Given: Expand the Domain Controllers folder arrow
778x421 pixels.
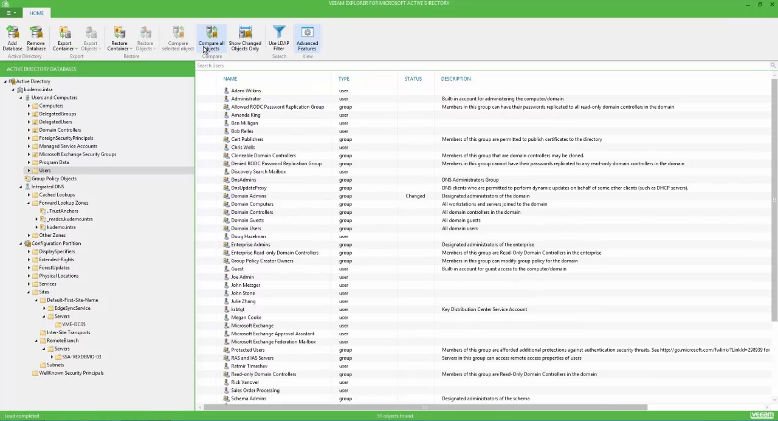Looking at the screenshot, I should [29, 130].
